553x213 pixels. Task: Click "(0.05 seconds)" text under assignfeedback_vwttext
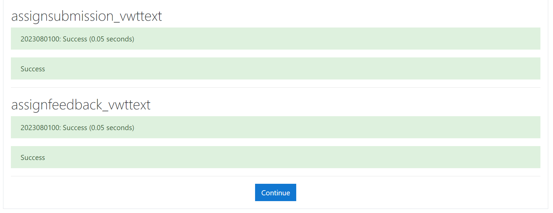coord(112,128)
